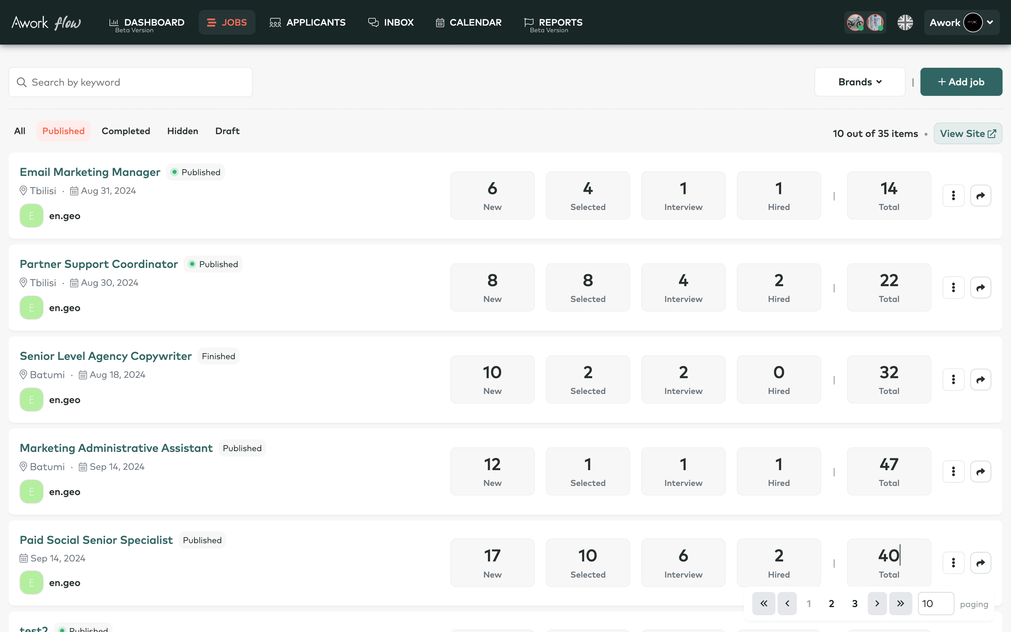Click the paging size field
The width and height of the screenshot is (1011, 632).
(x=936, y=604)
